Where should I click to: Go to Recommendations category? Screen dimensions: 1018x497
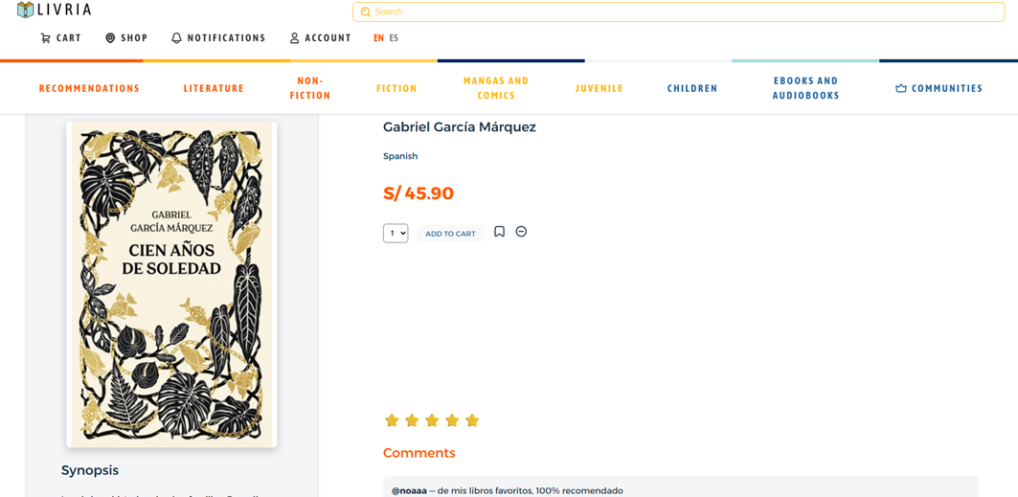90,88
